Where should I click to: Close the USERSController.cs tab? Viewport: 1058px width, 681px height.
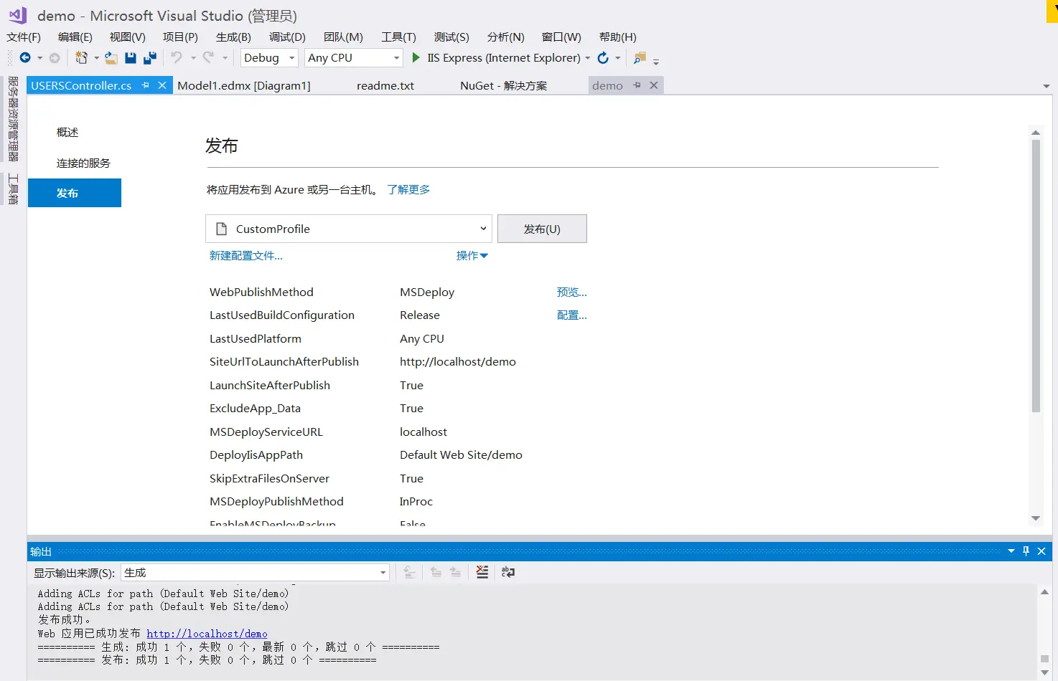162,85
